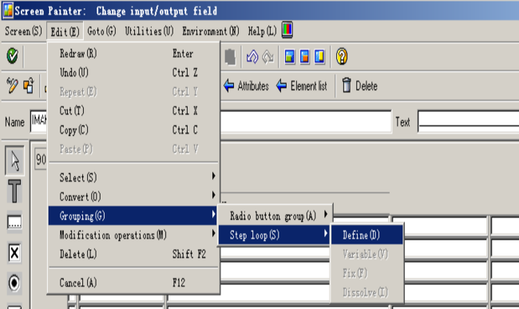Image resolution: width=519 pixels, height=309 pixels.
Task: Expand the Step loop(S) submenu
Action: [275, 235]
